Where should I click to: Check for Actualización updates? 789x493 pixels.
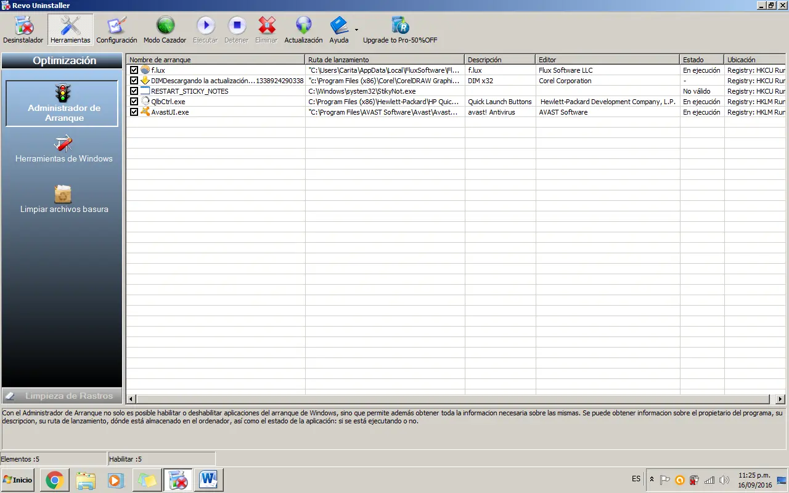[303, 30]
